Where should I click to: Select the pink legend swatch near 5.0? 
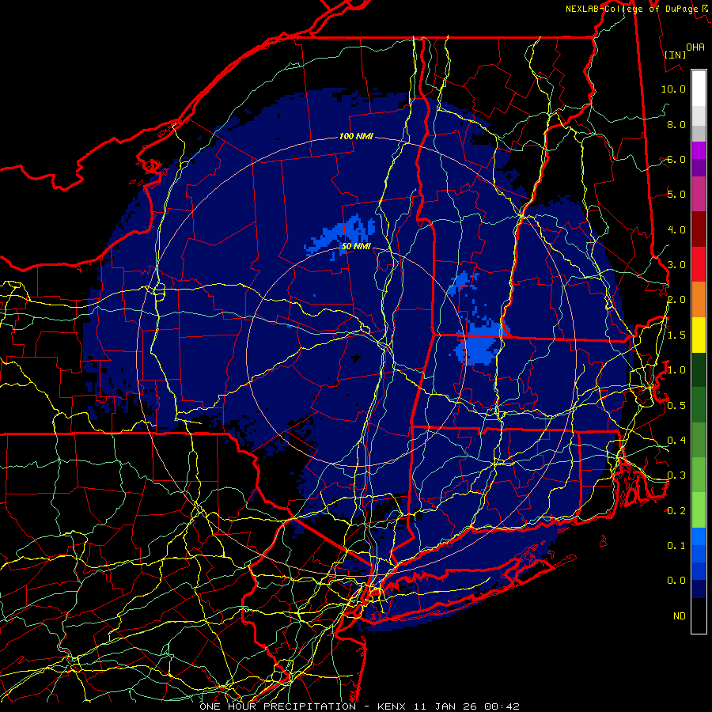[699, 194]
